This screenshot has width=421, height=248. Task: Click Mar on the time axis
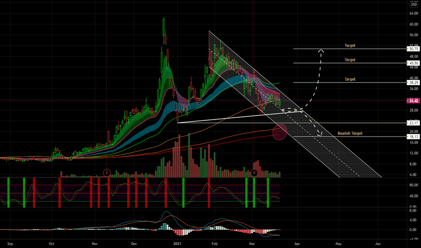(x=252, y=243)
